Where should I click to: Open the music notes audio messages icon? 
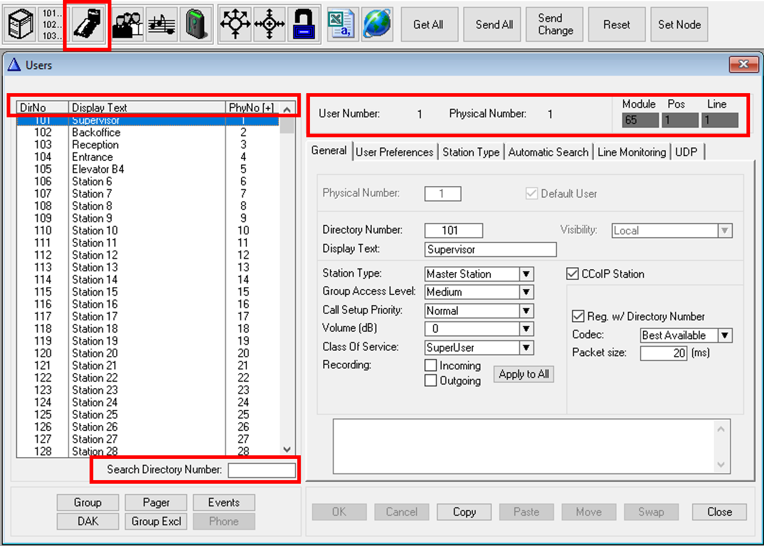point(162,24)
